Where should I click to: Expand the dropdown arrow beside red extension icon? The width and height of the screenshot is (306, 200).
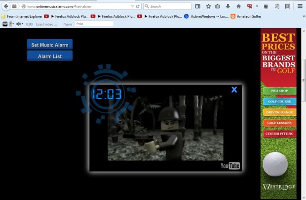tap(257, 6)
